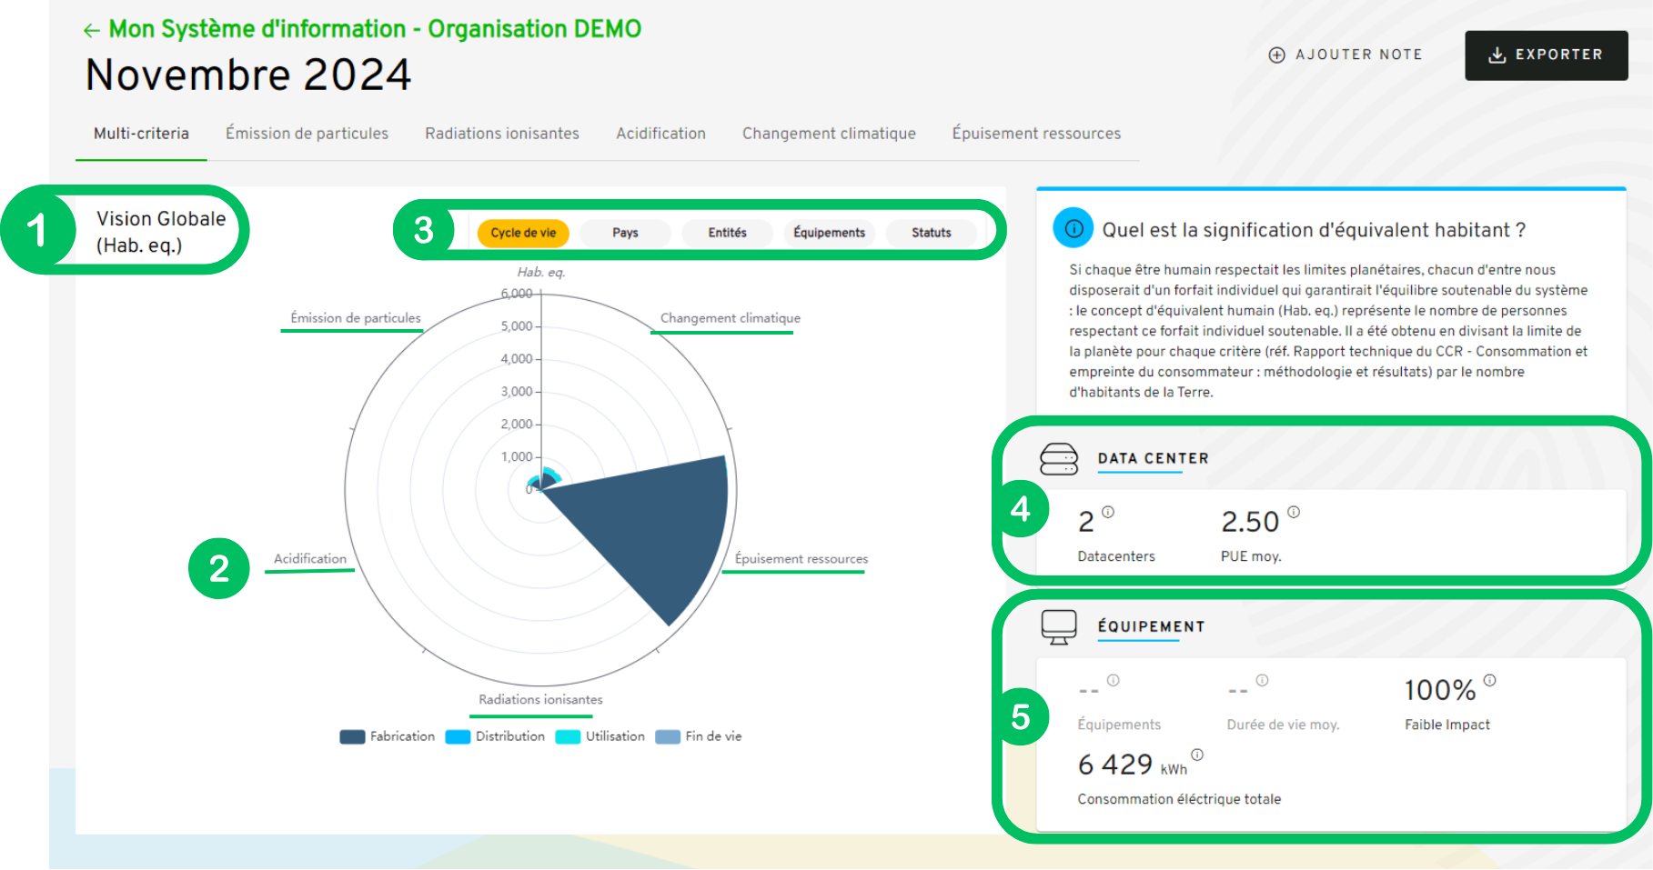Viewport: 1653px width, 870px height.
Task: Open the Acidification tab
Action: pos(660,134)
